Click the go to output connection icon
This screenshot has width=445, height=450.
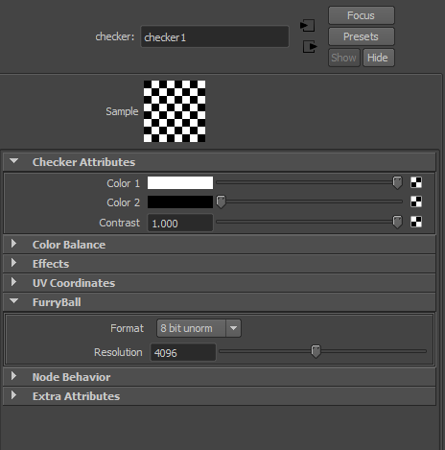310,47
